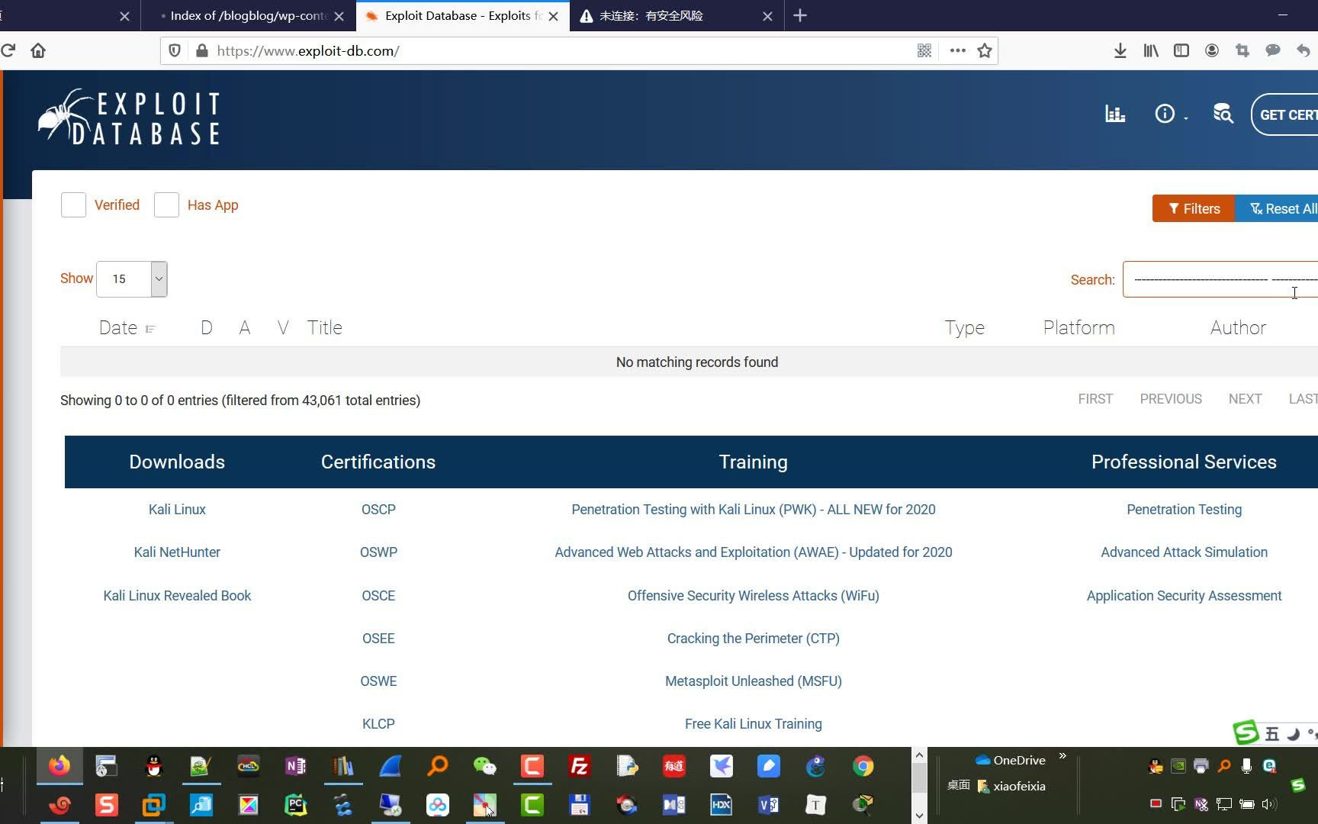Click the undo arrow toolbar icon
1318x824 pixels.
coord(1304,51)
